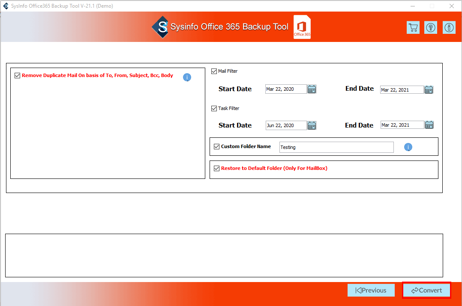Viewport: 462px width, 306px height.
Task: Open calendar picker for Mail Filter end date
Action: click(429, 89)
